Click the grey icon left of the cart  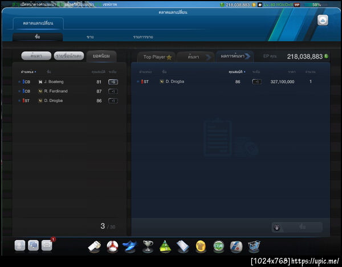click(236, 247)
